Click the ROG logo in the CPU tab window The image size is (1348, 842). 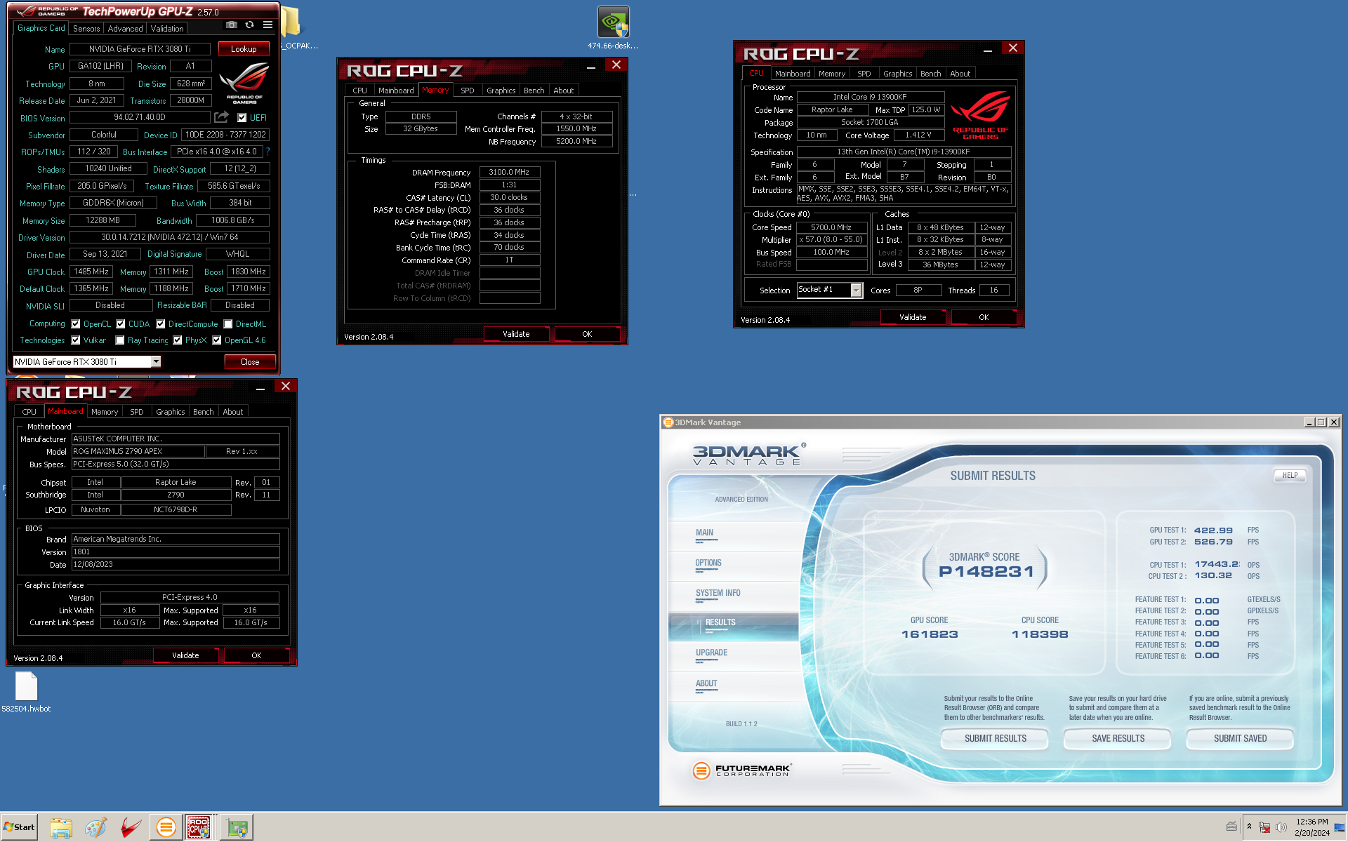coord(980,115)
